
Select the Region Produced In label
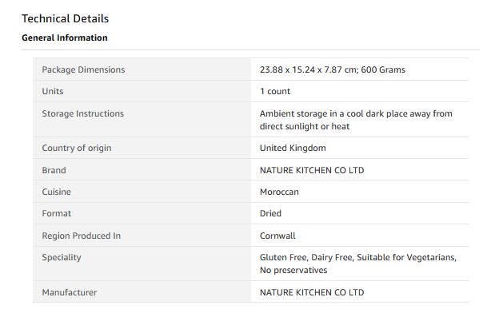tap(81, 236)
